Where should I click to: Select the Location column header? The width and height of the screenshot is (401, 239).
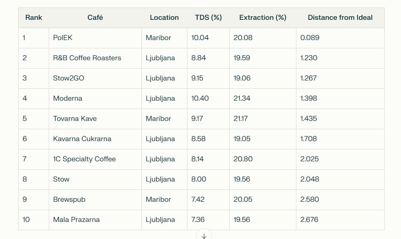pyautogui.click(x=164, y=17)
